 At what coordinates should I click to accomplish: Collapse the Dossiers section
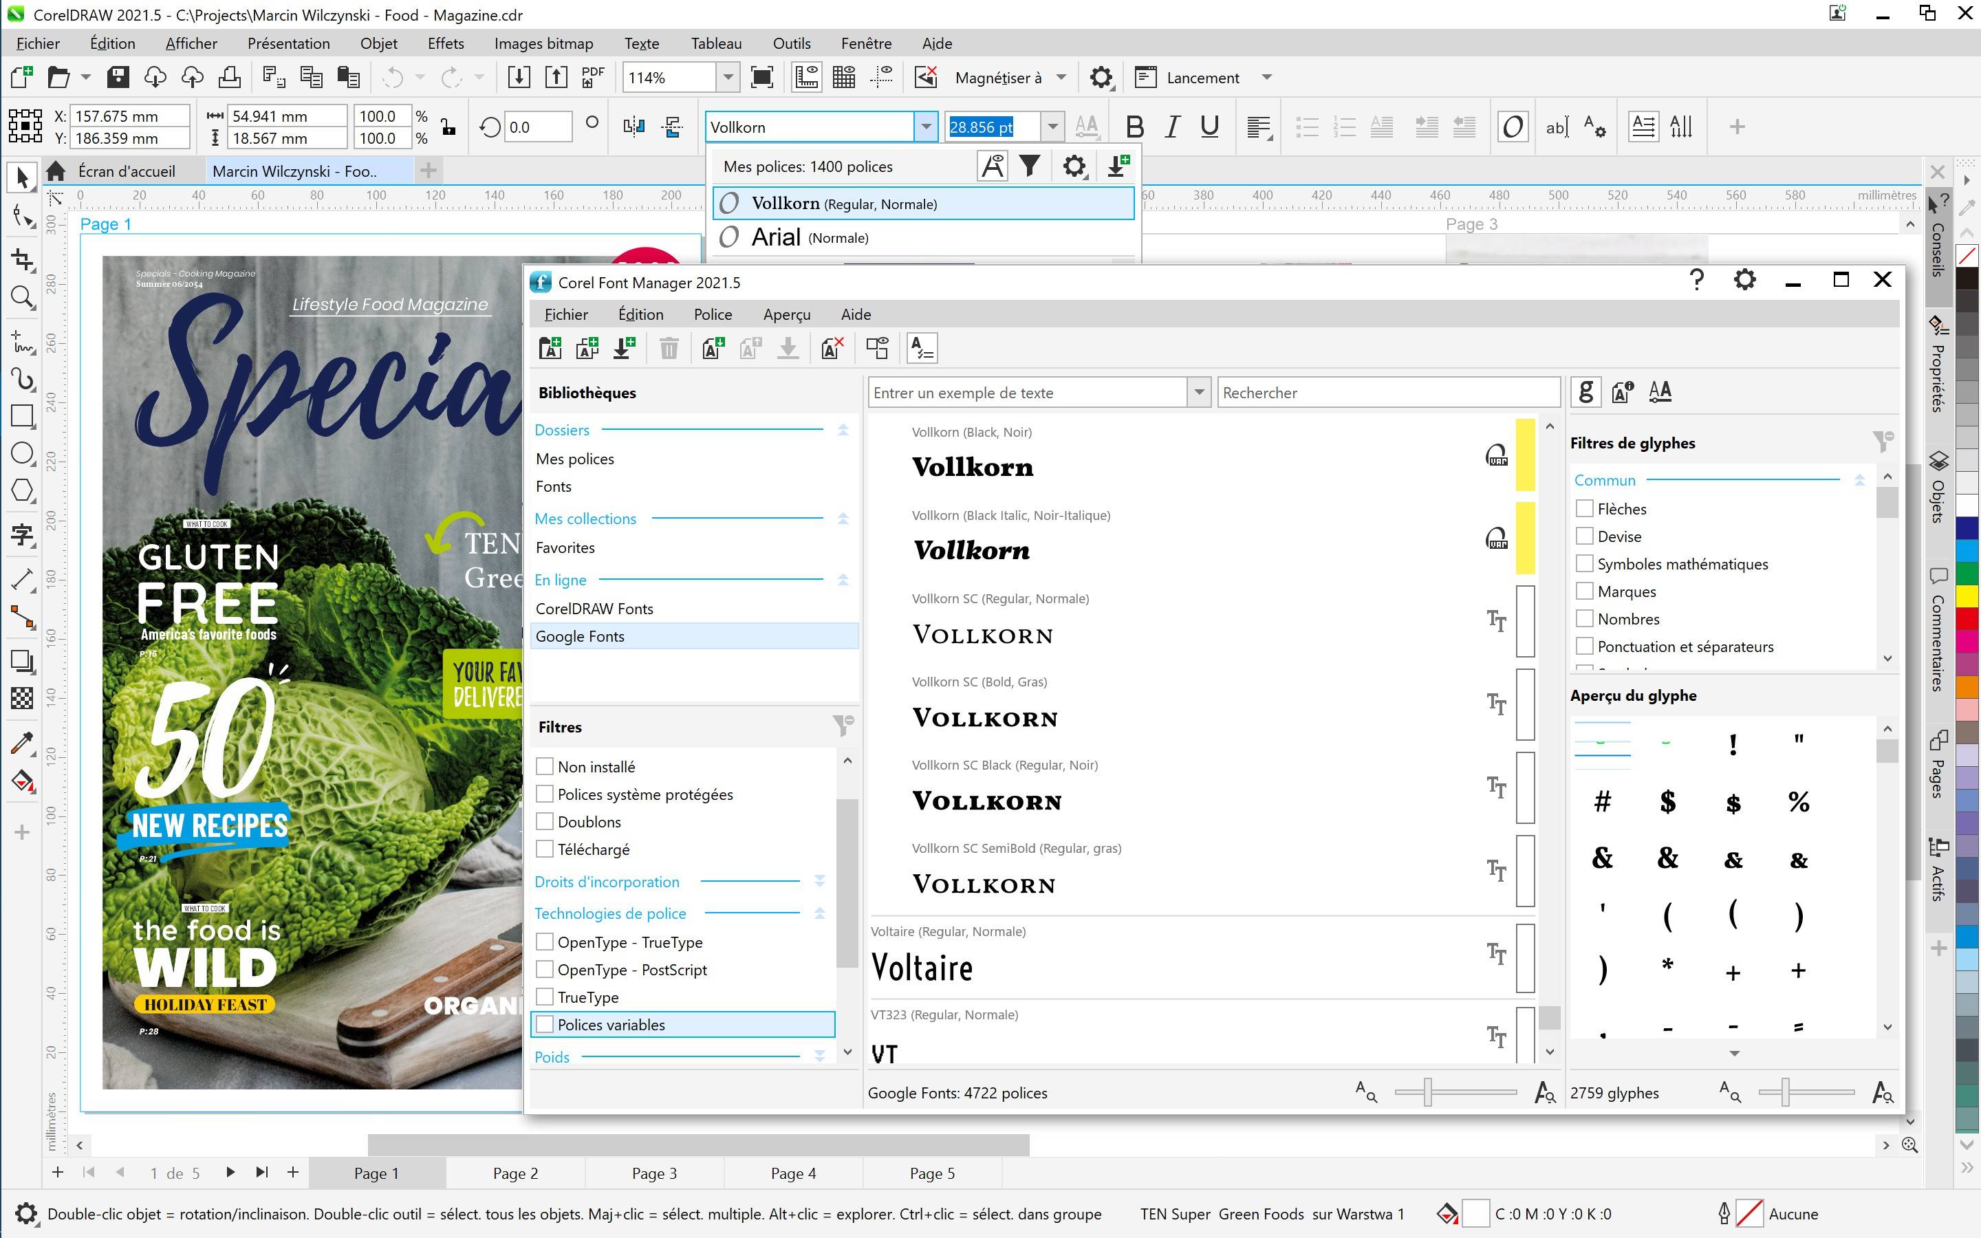coord(843,430)
